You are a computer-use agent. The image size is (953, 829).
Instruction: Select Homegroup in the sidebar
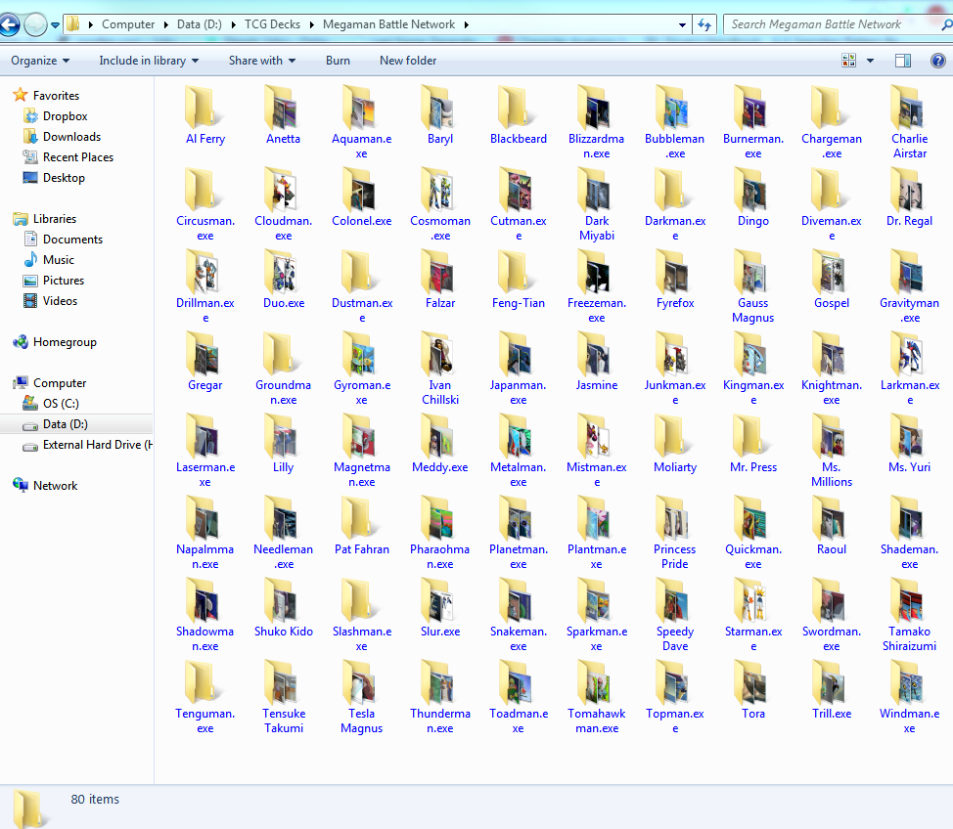pos(56,342)
